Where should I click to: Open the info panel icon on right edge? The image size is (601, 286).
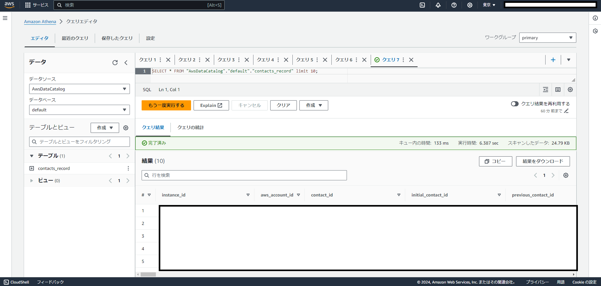pyautogui.click(x=595, y=18)
